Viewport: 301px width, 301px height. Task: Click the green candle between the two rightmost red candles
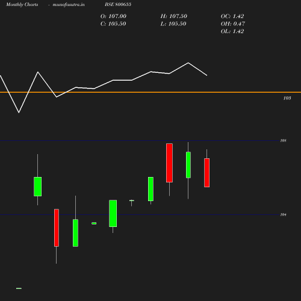pos(188,165)
